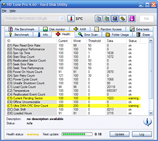This screenshot has width=158, height=141.
Task: Select the Spin Retry Count row
Action: pyautogui.click(x=74, y=76)
